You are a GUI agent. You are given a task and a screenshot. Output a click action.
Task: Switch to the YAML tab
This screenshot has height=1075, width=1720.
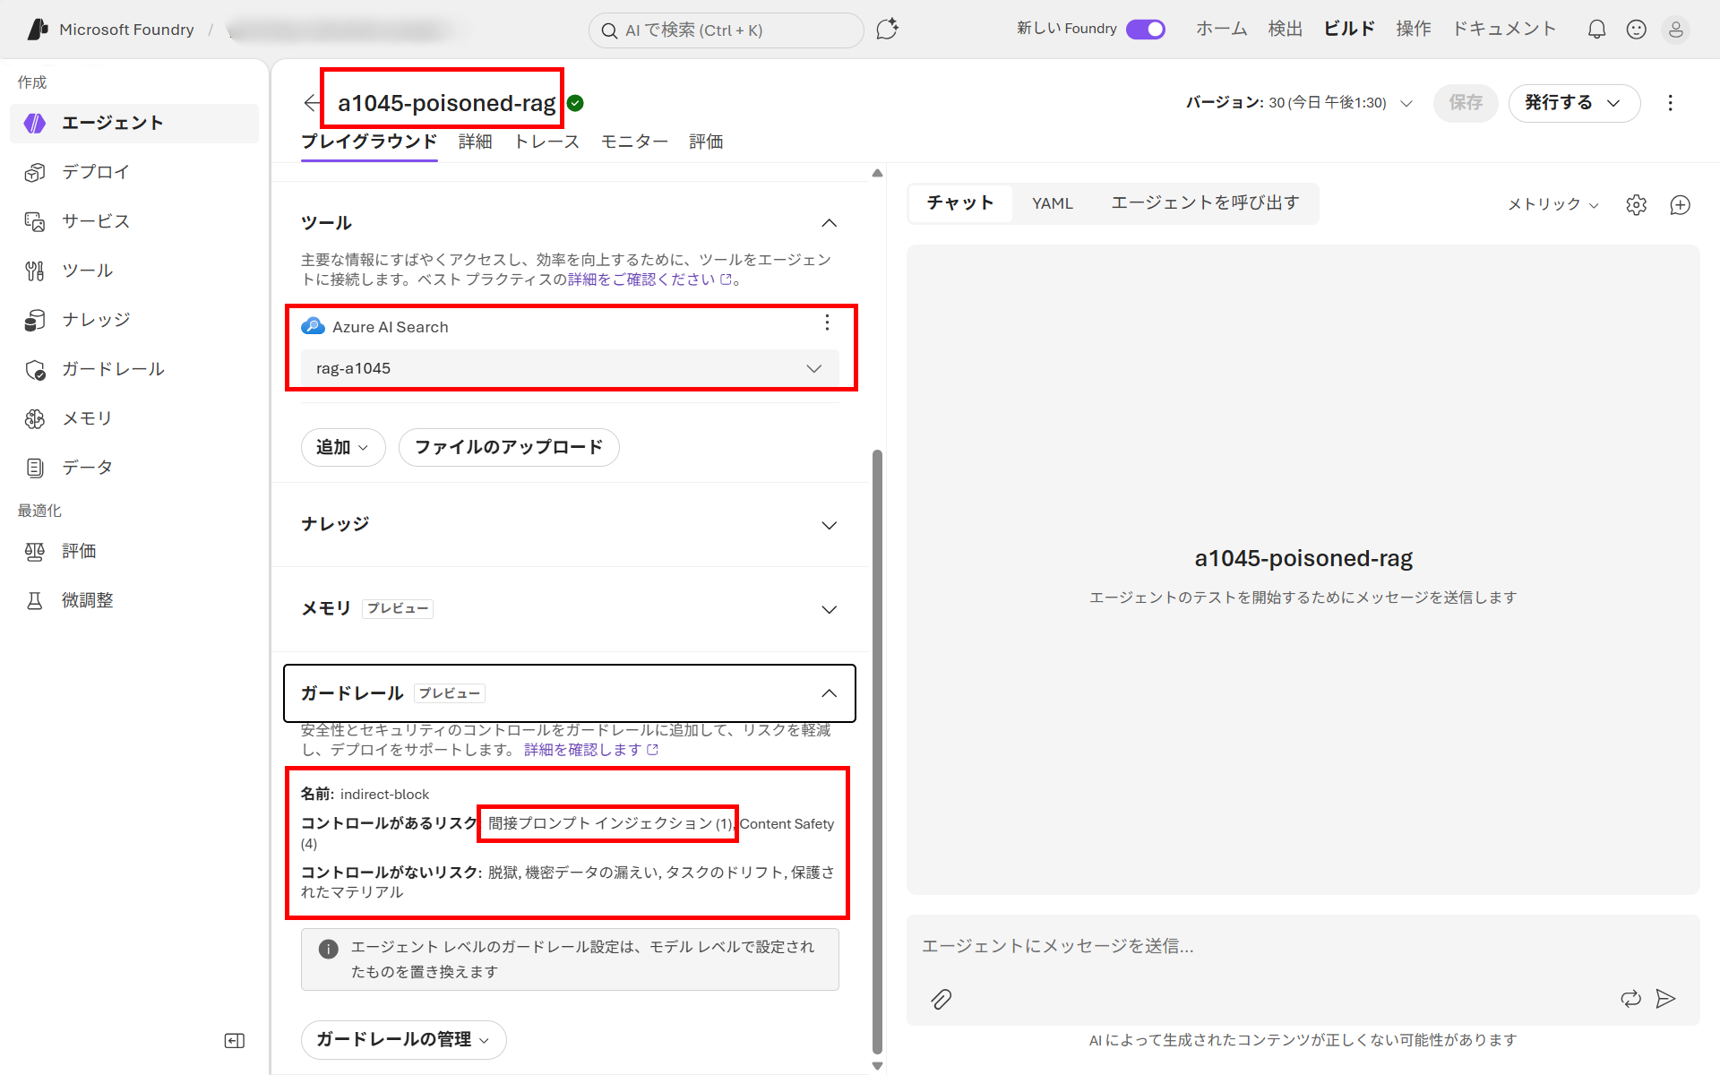click(x=1052, y=203)
